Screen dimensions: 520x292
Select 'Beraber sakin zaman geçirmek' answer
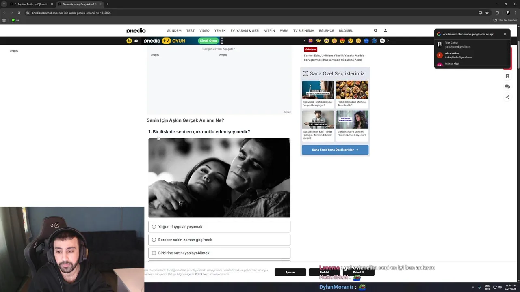pos(219,240)
